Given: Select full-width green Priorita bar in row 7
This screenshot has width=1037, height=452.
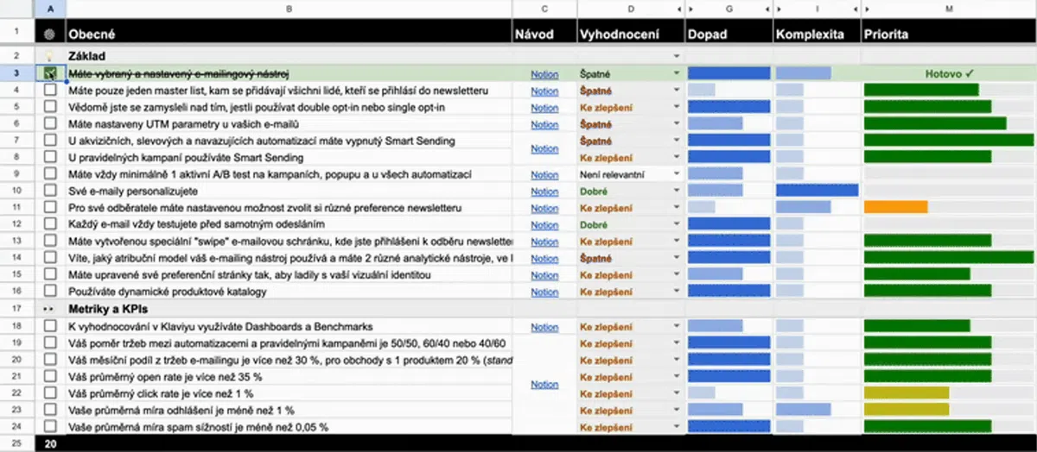Looking at the screenshot, I should pos(949,141).
